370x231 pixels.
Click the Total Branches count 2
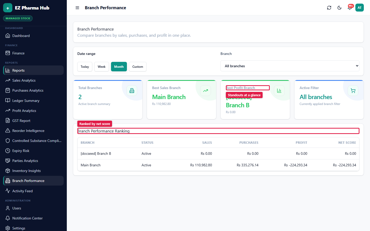tap(80, 97)
